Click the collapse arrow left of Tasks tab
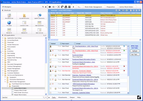This screenshot has height=101, width=143. point(49,97)
